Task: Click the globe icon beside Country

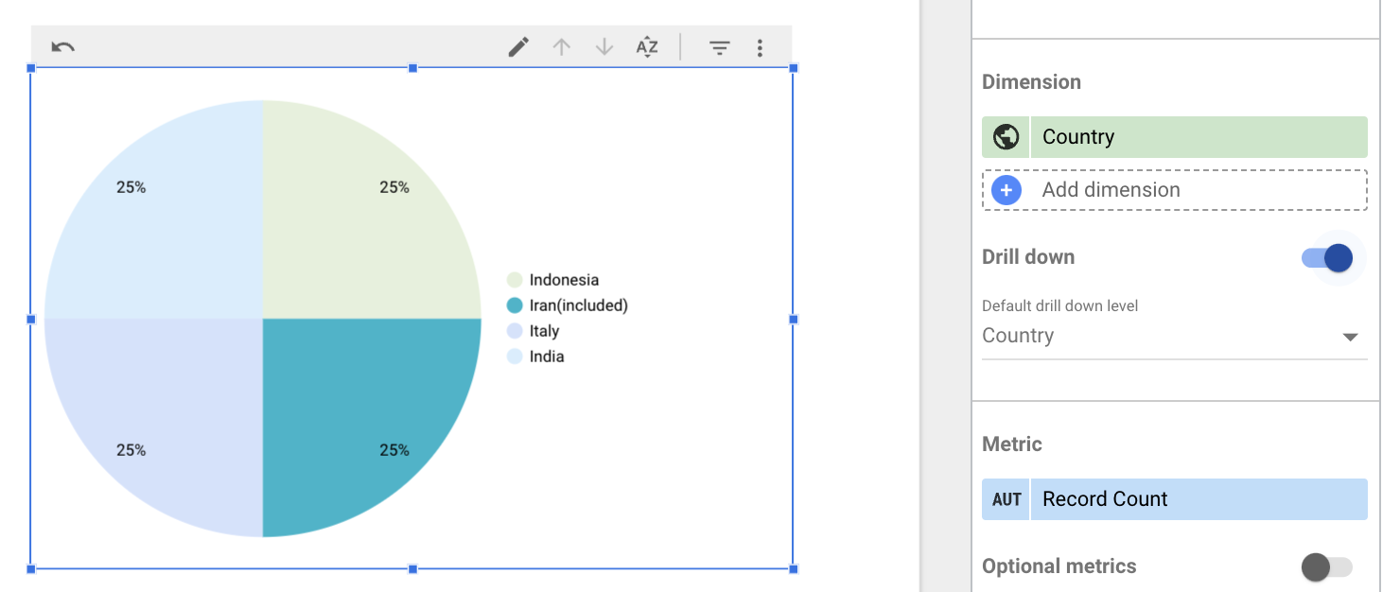Action: click(x=1006, y=137)
